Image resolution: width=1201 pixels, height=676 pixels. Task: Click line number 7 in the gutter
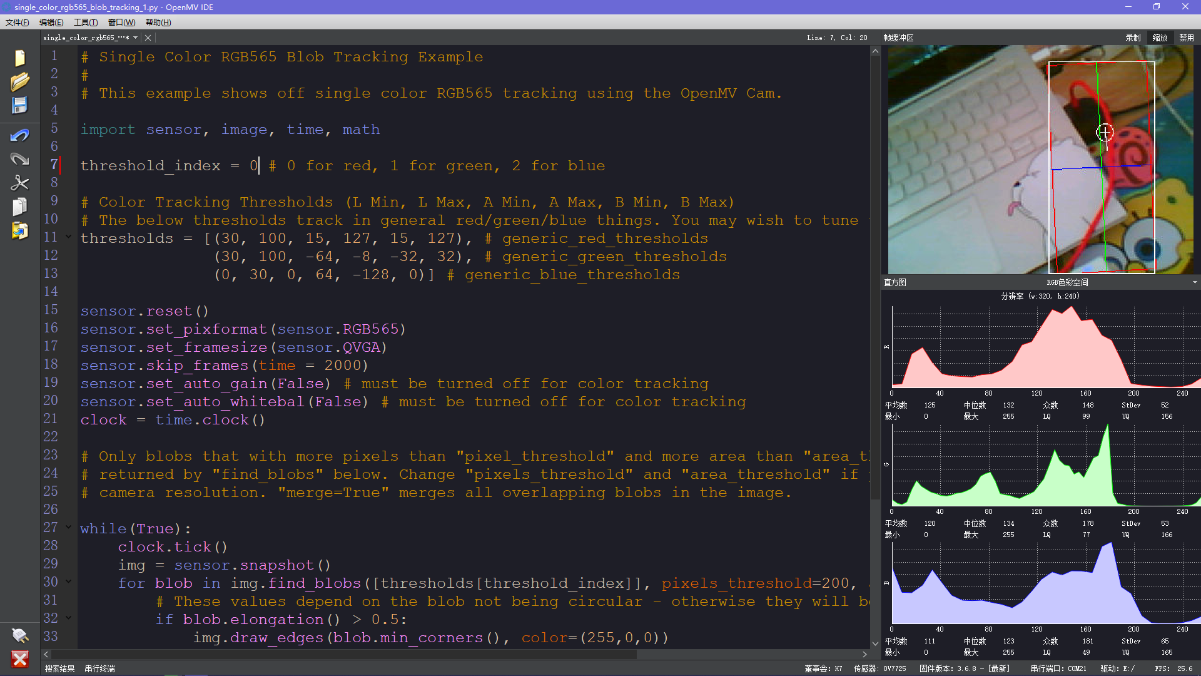click(54, 165)
